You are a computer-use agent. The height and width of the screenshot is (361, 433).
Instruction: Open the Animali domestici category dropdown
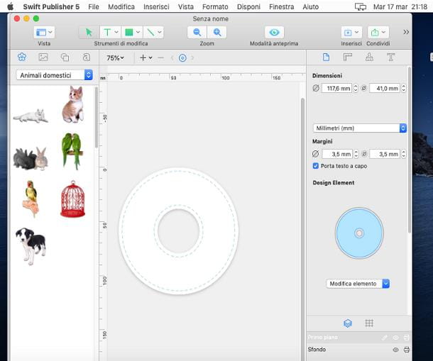click(55, 74)
